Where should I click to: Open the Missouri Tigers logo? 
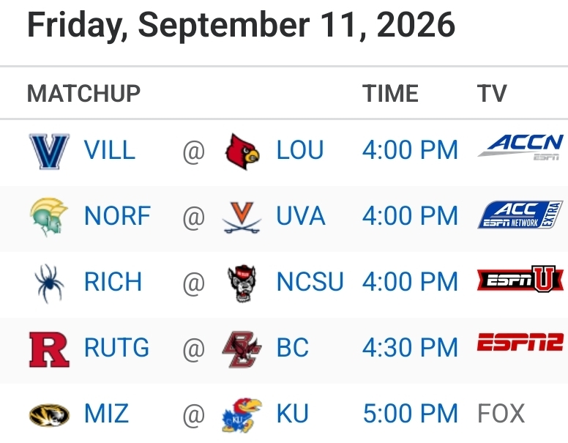tap(49, 414)
